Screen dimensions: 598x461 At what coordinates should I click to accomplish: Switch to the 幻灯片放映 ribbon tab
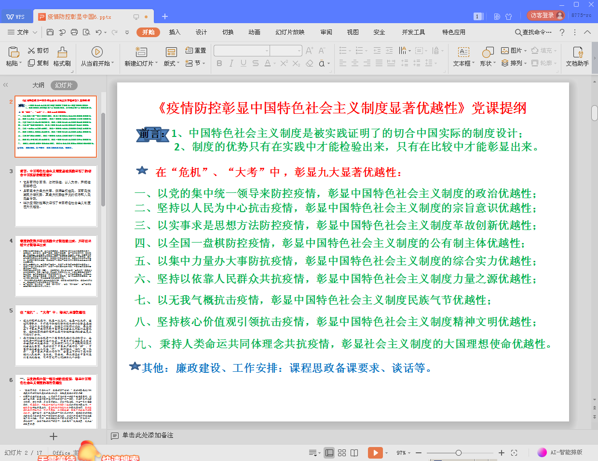290,32
